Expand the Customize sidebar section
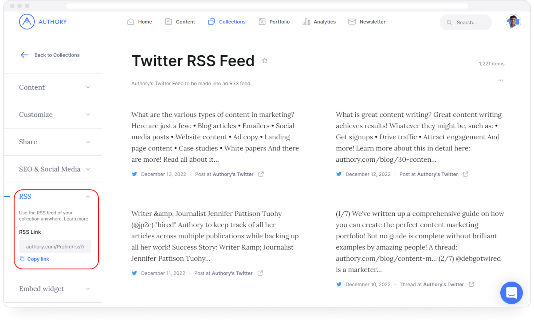The height and width of the screenshot is (326, 534). [55, 115]
